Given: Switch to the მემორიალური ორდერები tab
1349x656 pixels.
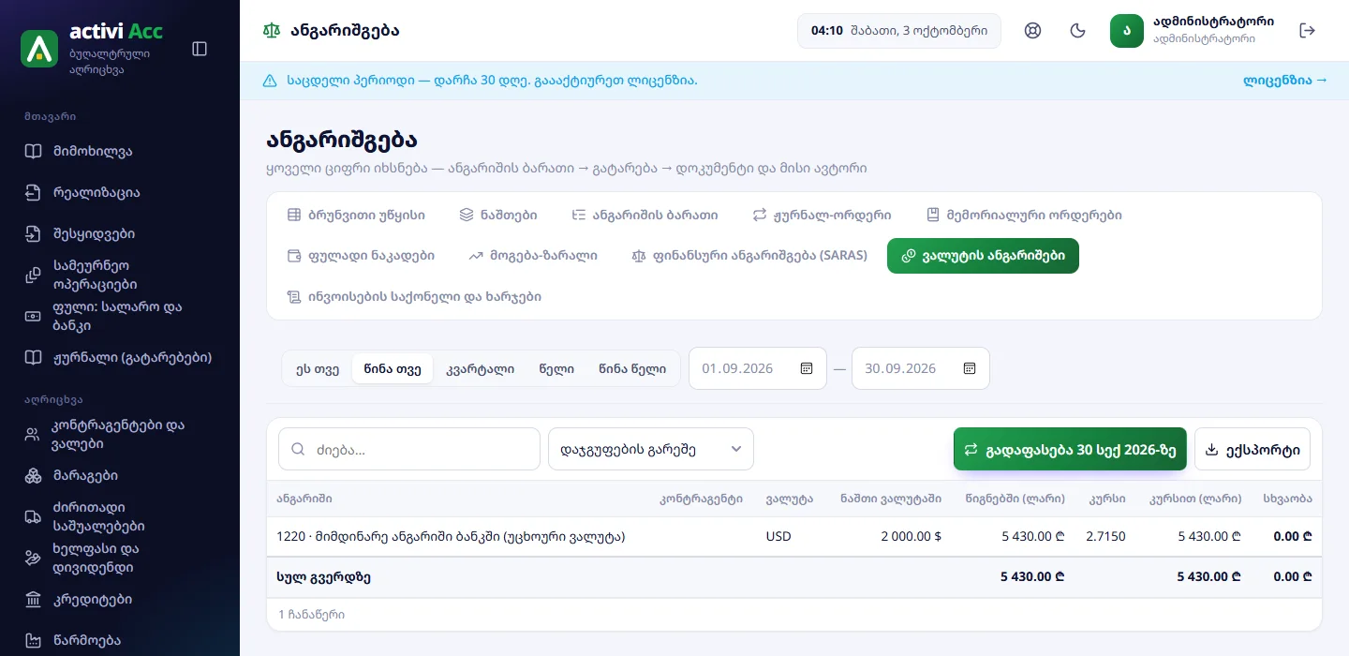Looking at the screenshot, I should point(1024,215).
